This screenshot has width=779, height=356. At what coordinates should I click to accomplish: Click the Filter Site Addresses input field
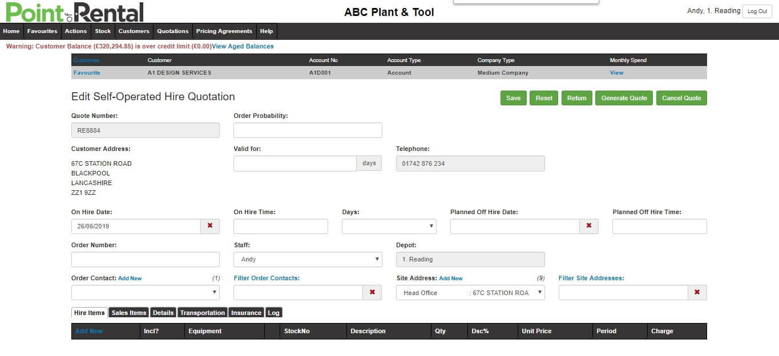click(x=623, y=292)
